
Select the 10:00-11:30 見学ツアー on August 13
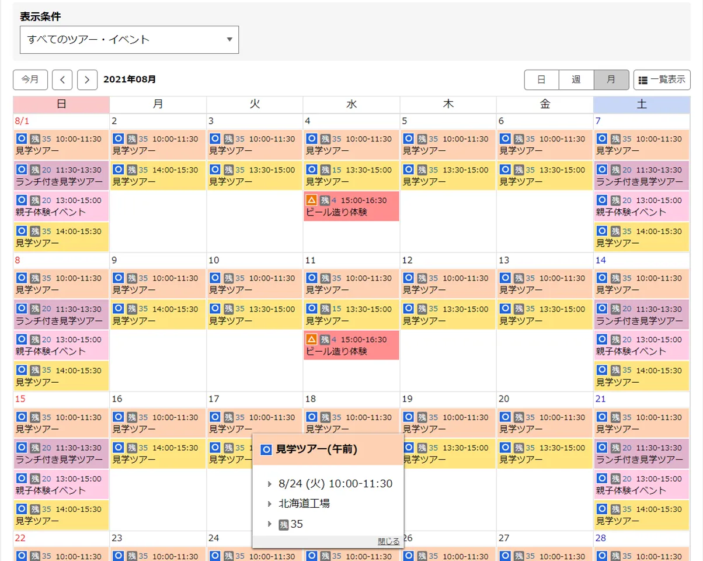tap(544, 284)
